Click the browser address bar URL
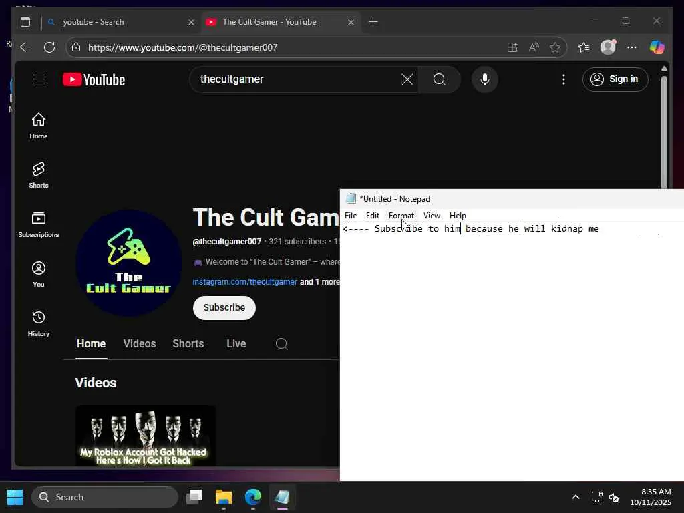This screenshot has height=513, width=684. coord(183,47)
